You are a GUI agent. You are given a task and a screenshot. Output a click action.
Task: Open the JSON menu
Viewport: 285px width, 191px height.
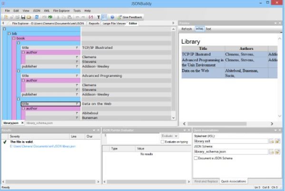pyautogui.click(x=37, y=11)
